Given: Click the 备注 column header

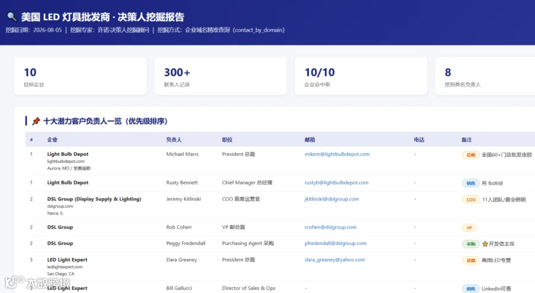Looking at the screenshot, I should (467, 140).
